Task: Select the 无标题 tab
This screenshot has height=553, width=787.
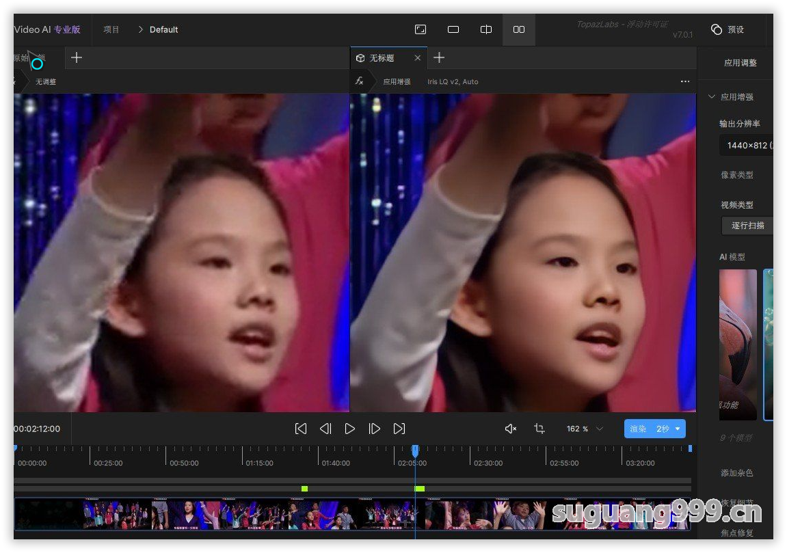Action: [x=382, y=58]
